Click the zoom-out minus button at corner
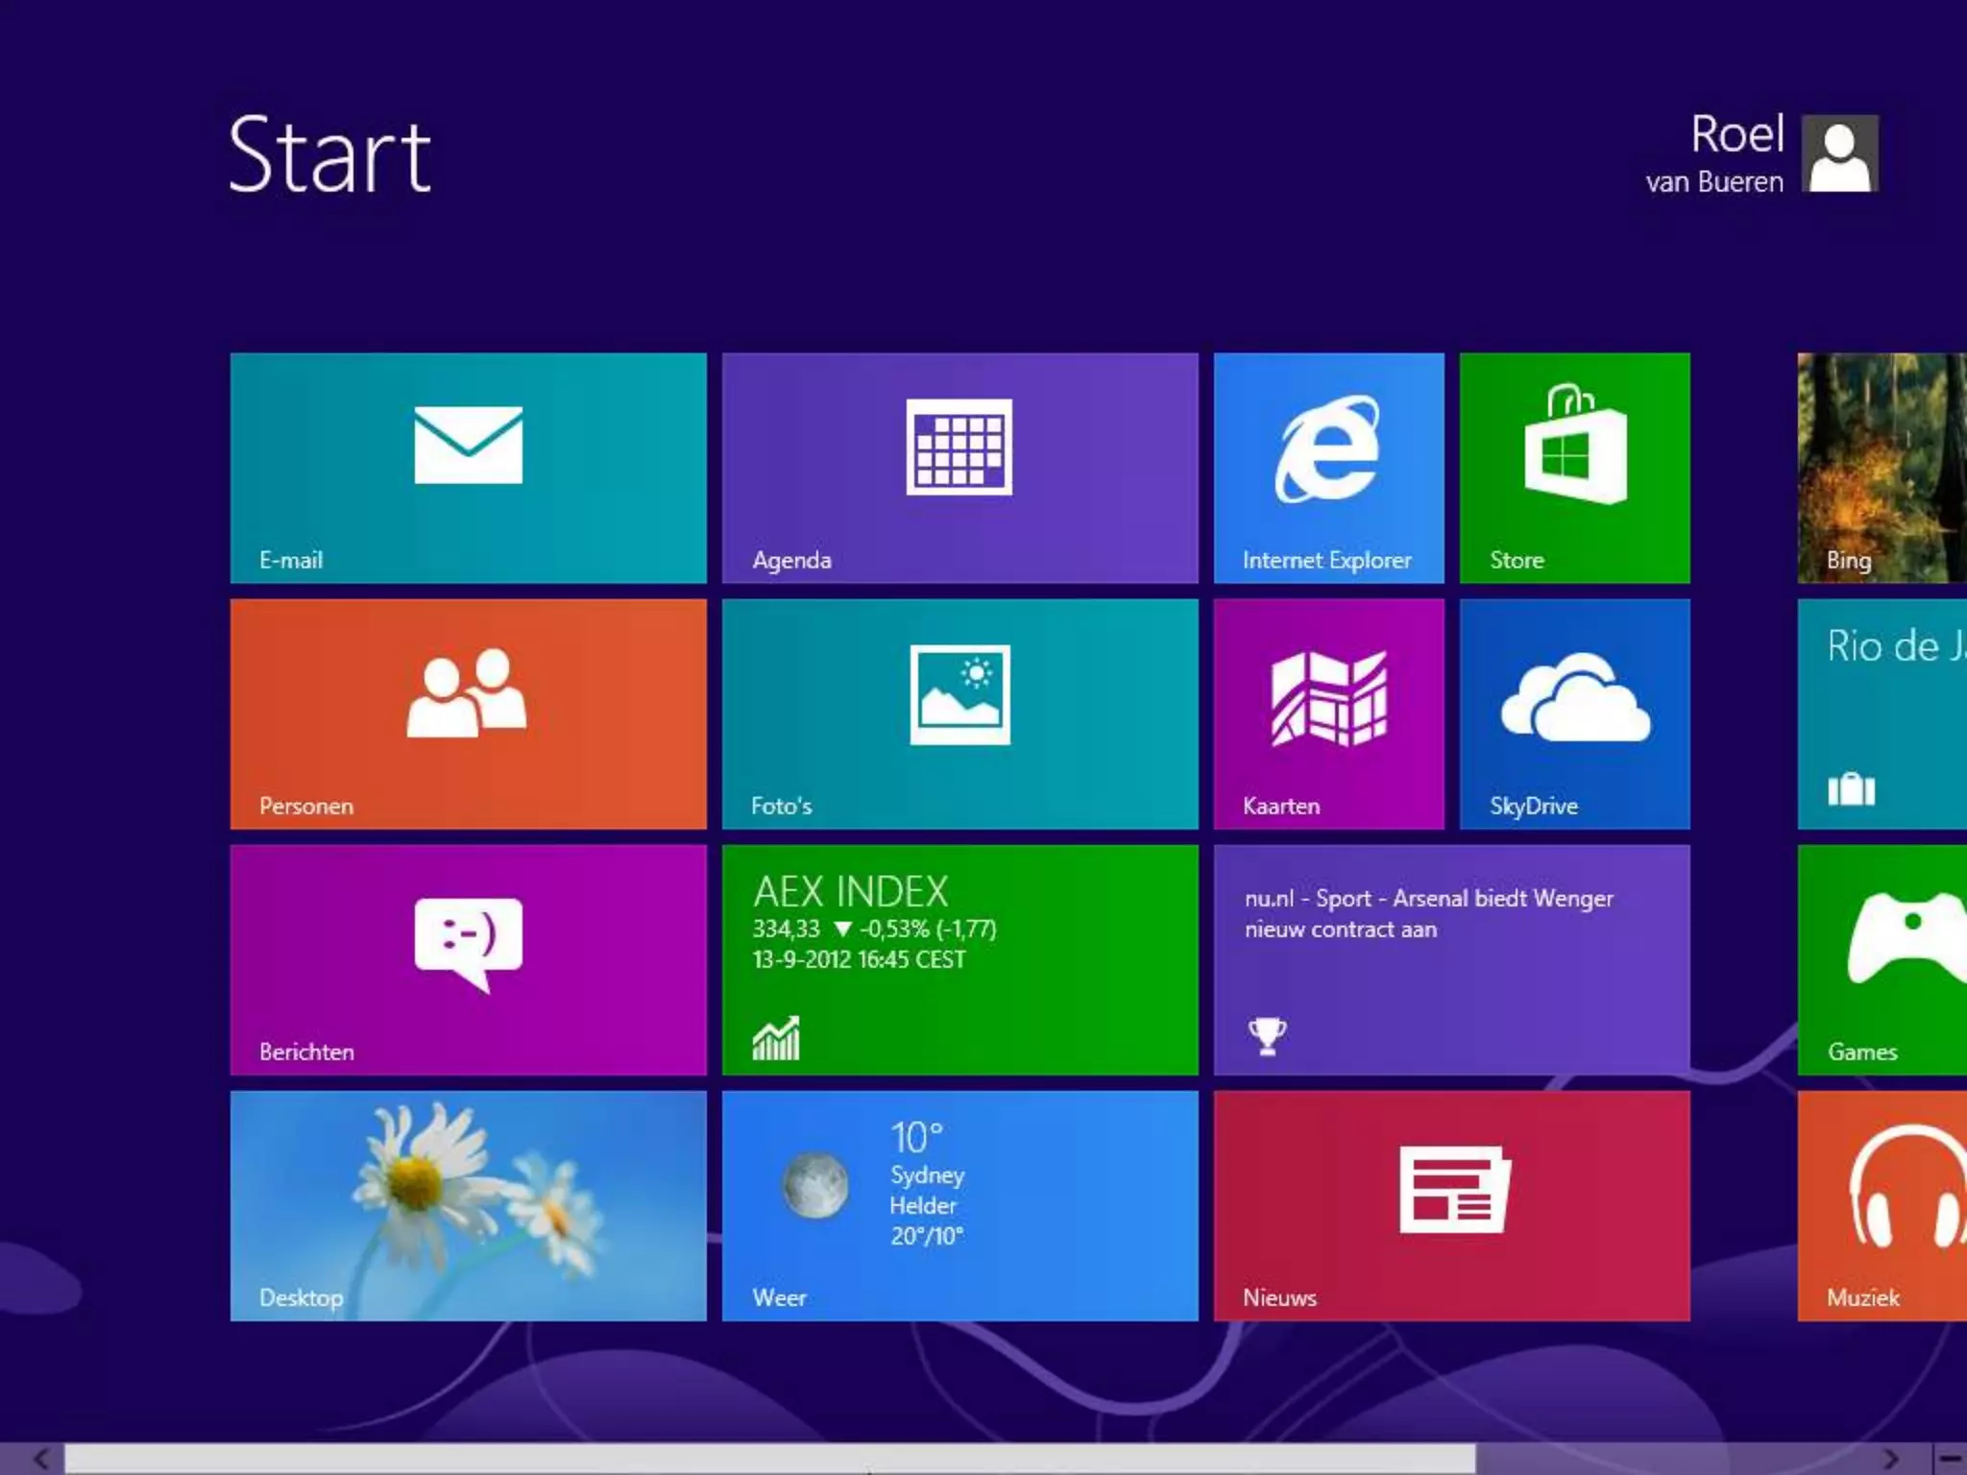This screenshot has width=1967, height=1475. pos(1950,1460)
